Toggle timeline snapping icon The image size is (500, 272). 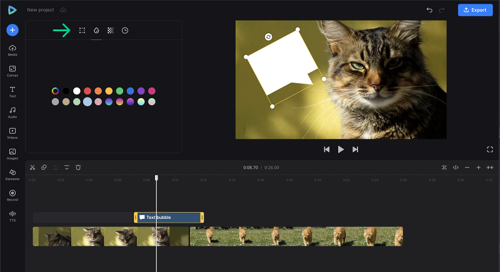point(444,168)
